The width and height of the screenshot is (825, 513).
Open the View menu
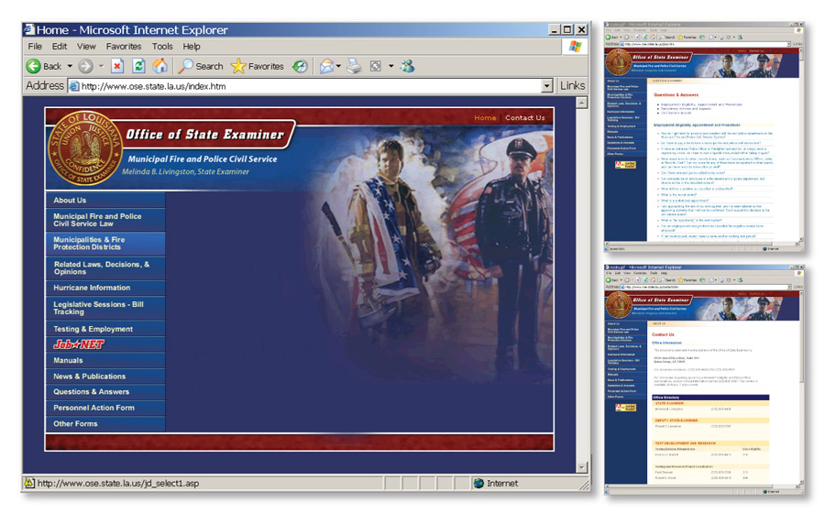tap(86, 47)
